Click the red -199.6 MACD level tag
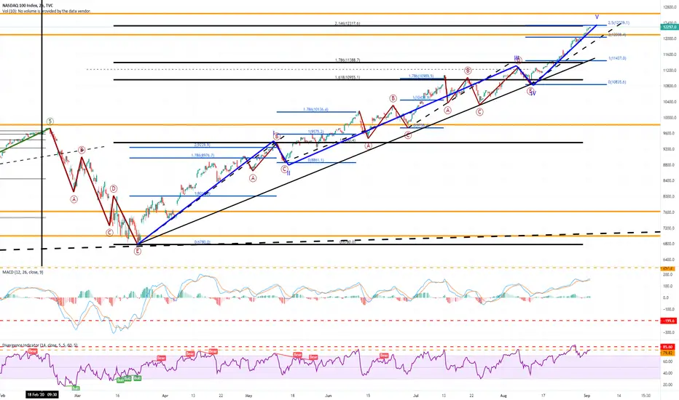 point(669,321)
